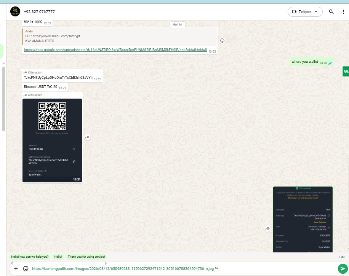The width and height of the screenshot is (349, 276).
Task: Search within this chat
Action: tap(331, 12)
